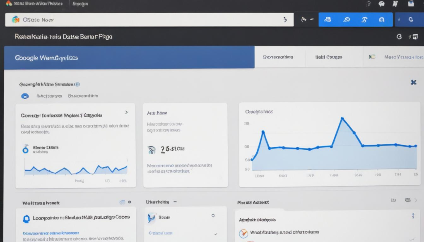Select the third icon in bright blue toolbar

(x=364, y=19)
